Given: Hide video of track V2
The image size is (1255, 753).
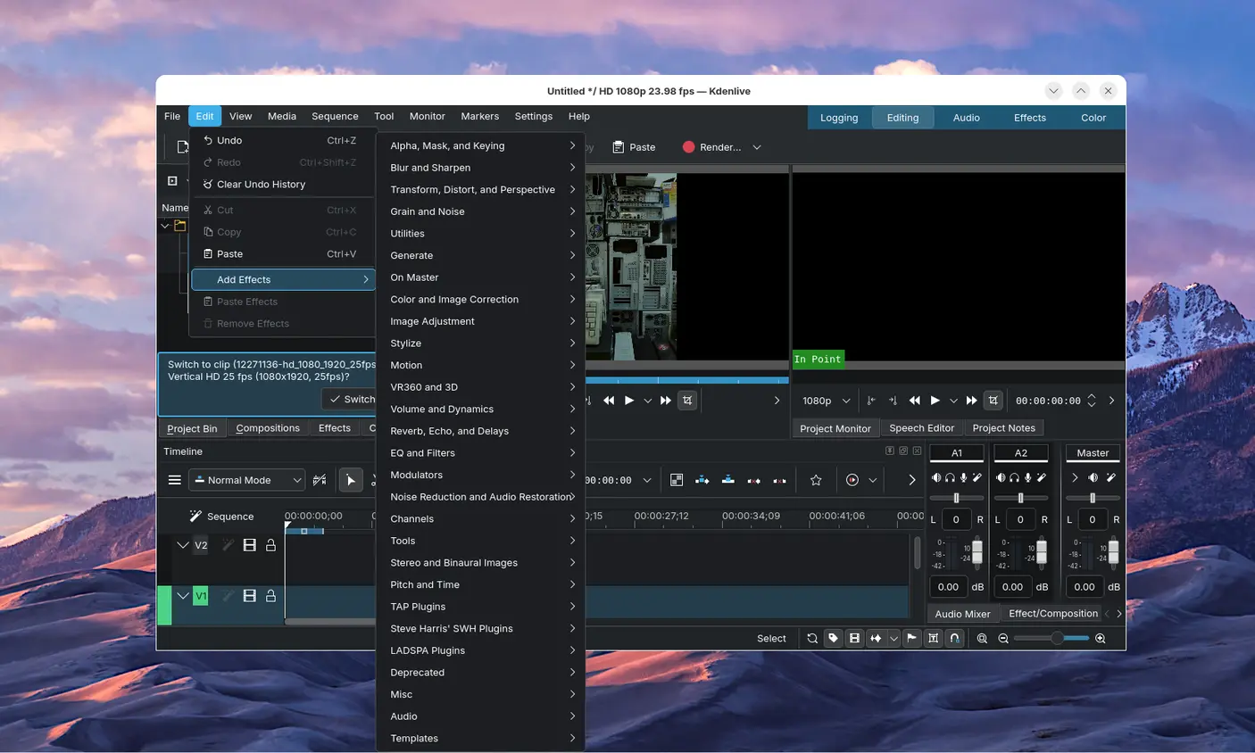Looking at the screenshot, I should [x=250, y=545].
